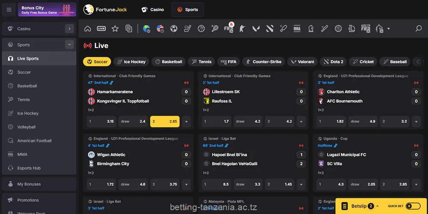Switch to the Casino tab
Viewport: 428px width, 214px height.
pos(153,9)
